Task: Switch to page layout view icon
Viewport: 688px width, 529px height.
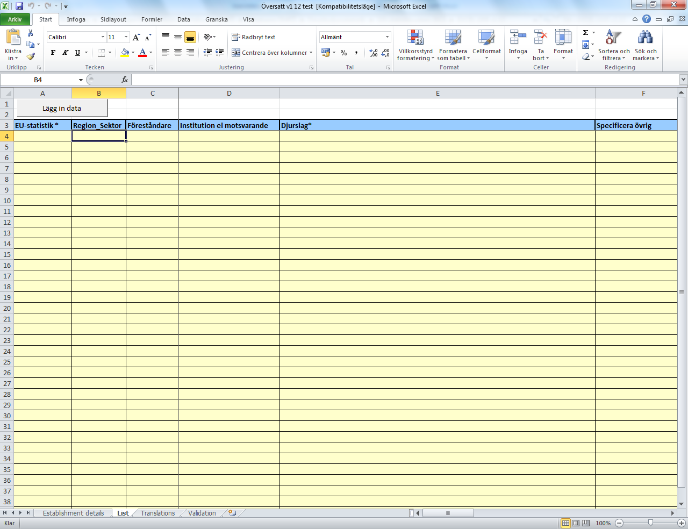Action: pos(576,523)
